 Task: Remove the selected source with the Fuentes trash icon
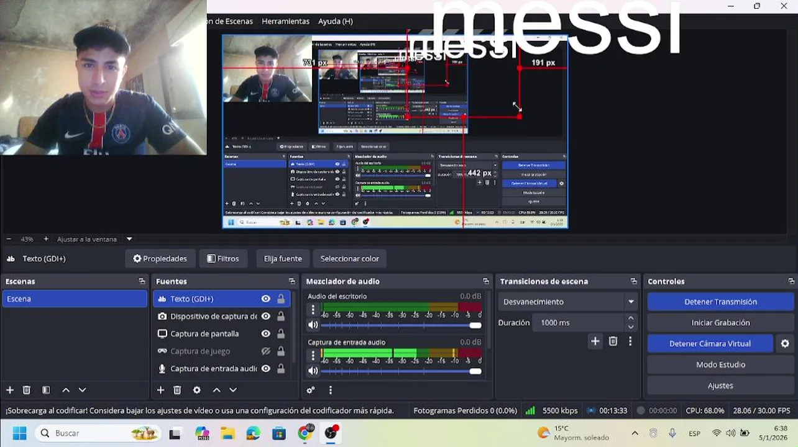click(177, 390)
